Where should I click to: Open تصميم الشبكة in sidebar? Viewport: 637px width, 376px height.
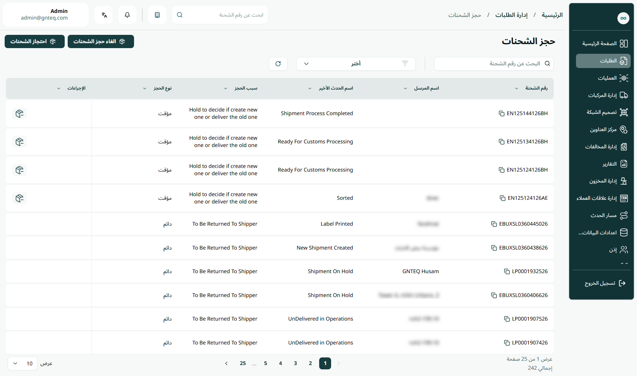(603, 112)
